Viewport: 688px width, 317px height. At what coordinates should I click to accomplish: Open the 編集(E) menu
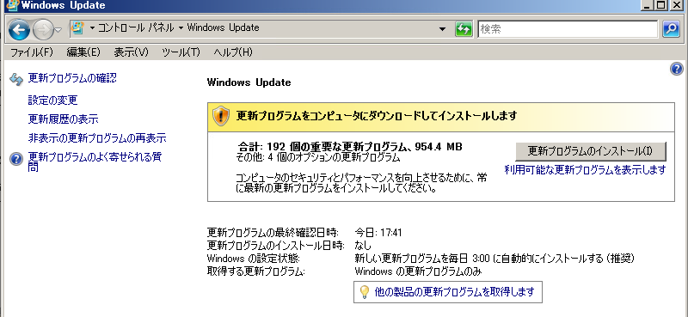click(83, 52)
